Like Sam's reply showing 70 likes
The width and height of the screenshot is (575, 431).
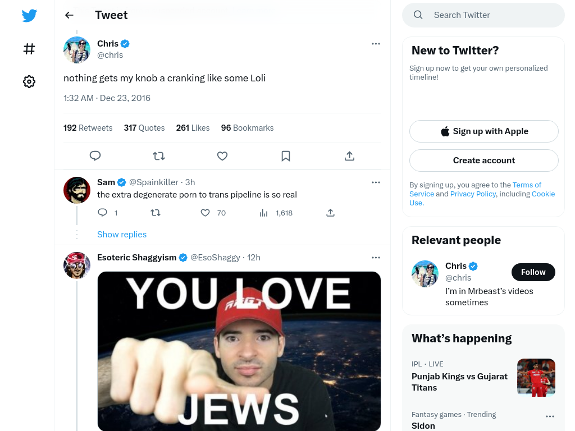tap(205, 213)
